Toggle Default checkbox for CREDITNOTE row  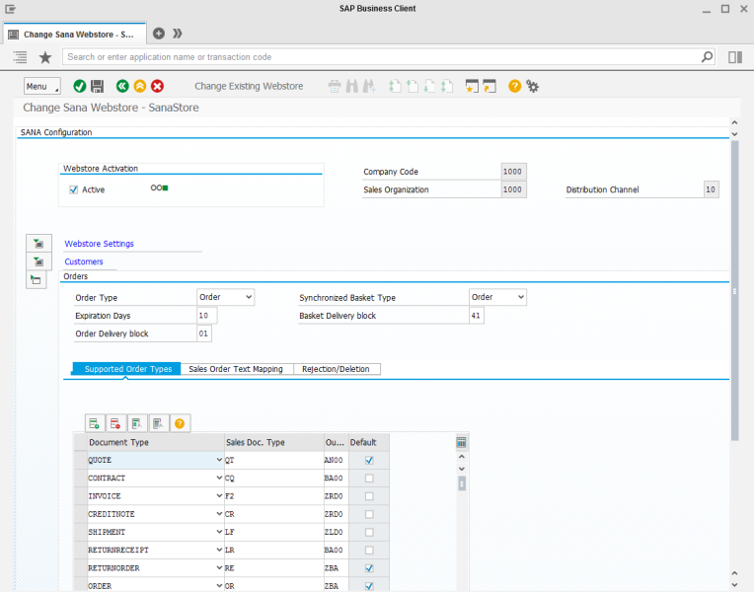click(x=369, y=514)
